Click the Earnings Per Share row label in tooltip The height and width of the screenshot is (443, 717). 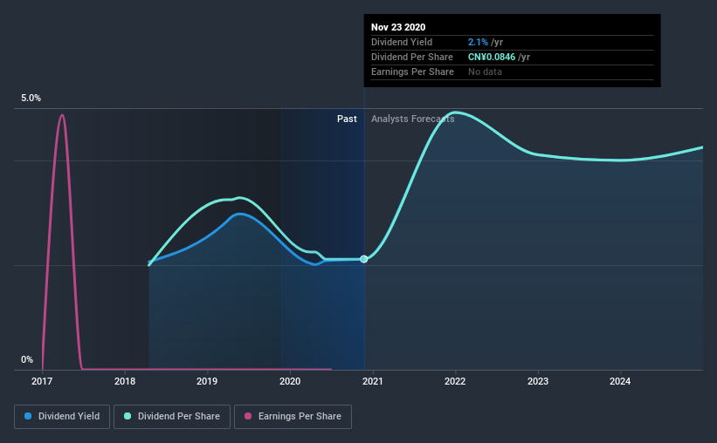[412, 72]
